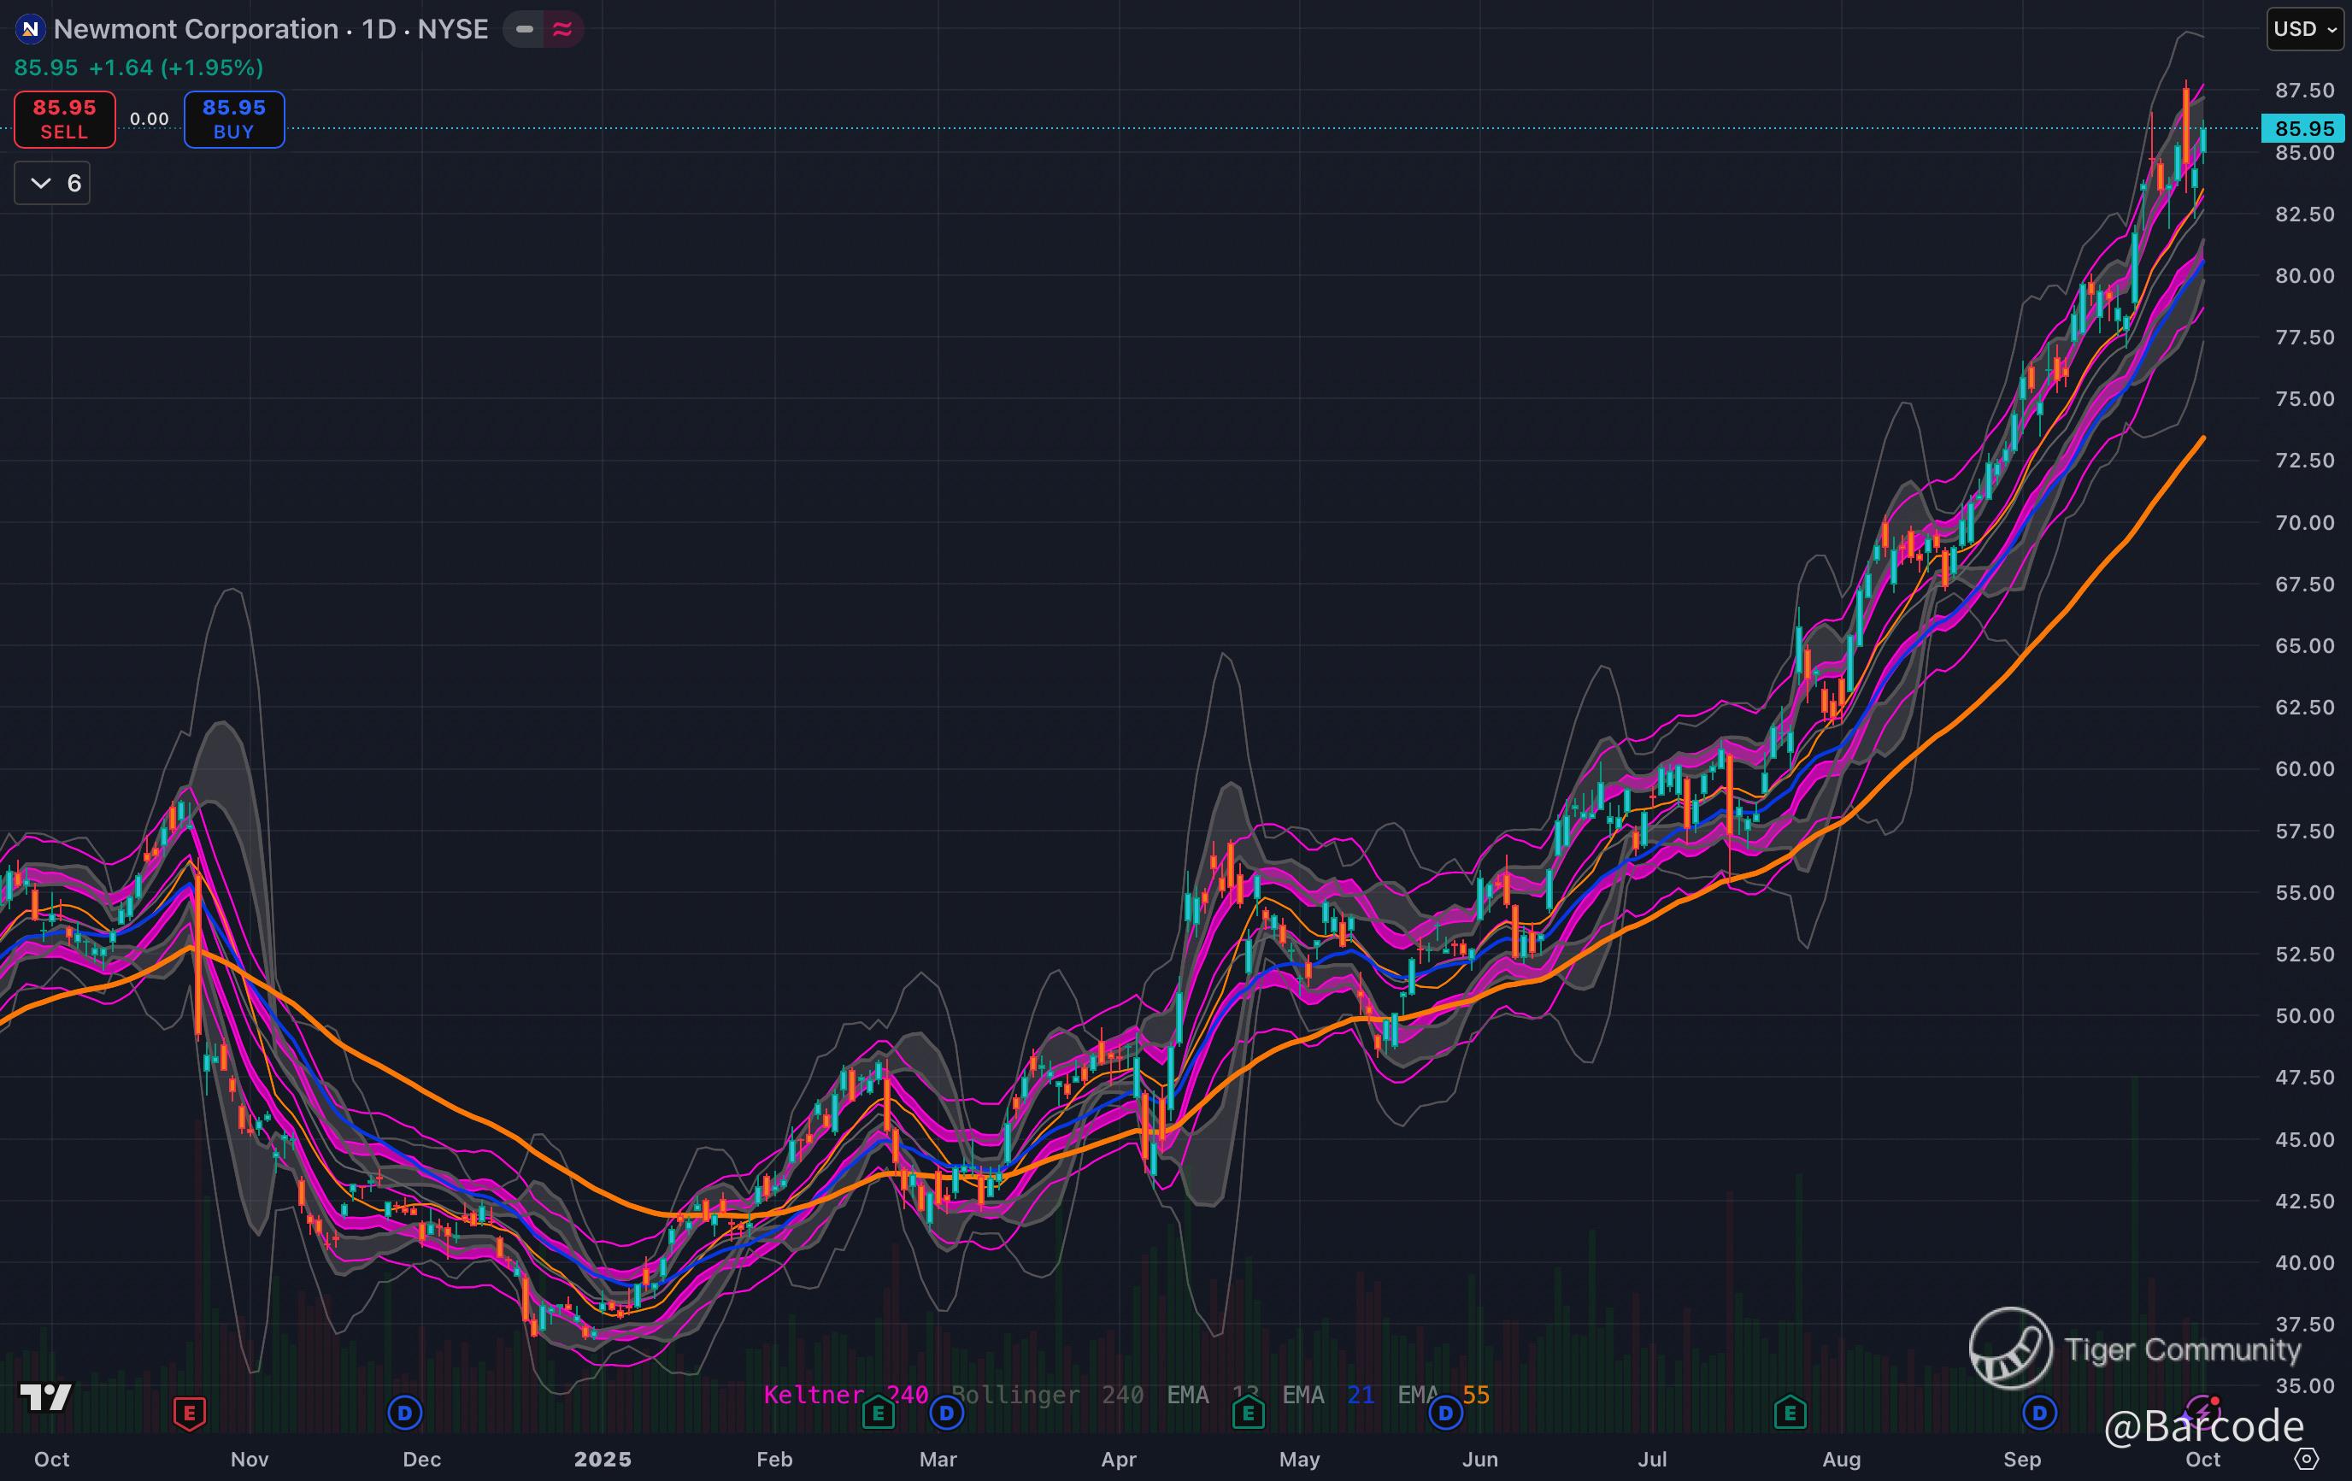The image size is (2352, 1481).
Task: Open the green earnings marker before Aug
Action: (x=1790, y=1412)
